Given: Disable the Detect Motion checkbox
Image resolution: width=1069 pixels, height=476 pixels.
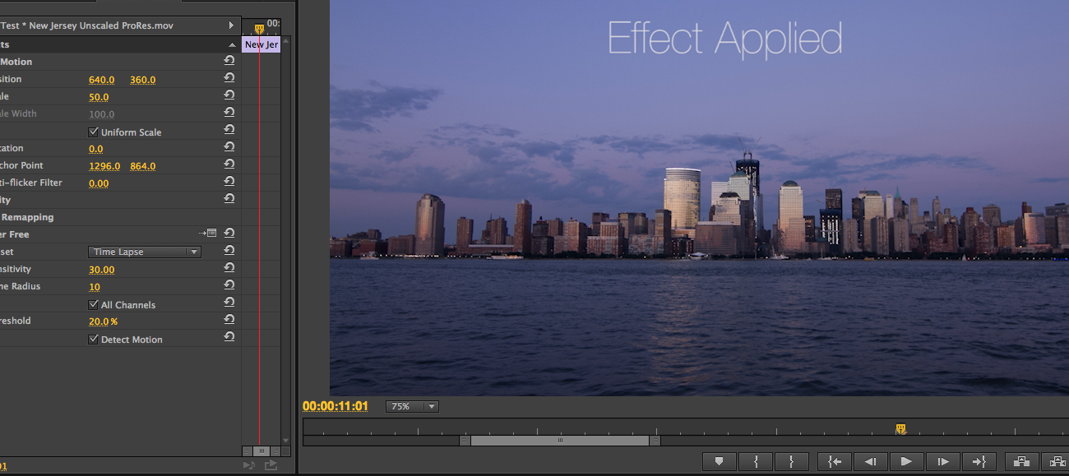Looking at the screenshot, I should 93,339.
